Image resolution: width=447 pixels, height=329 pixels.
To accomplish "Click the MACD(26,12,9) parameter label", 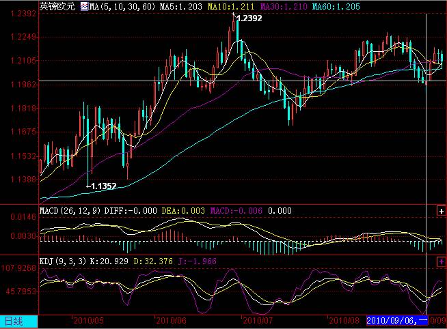I will click(70, 211).
